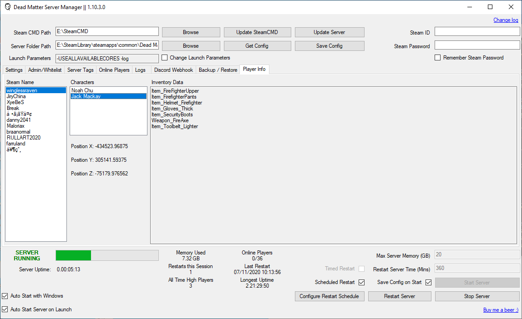
Task: Enable Timed Restart
Action: (x=361, y=269)
